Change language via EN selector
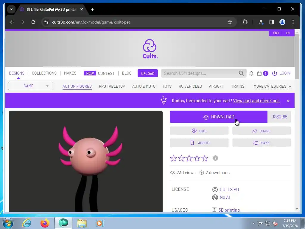 click(288, 33)
